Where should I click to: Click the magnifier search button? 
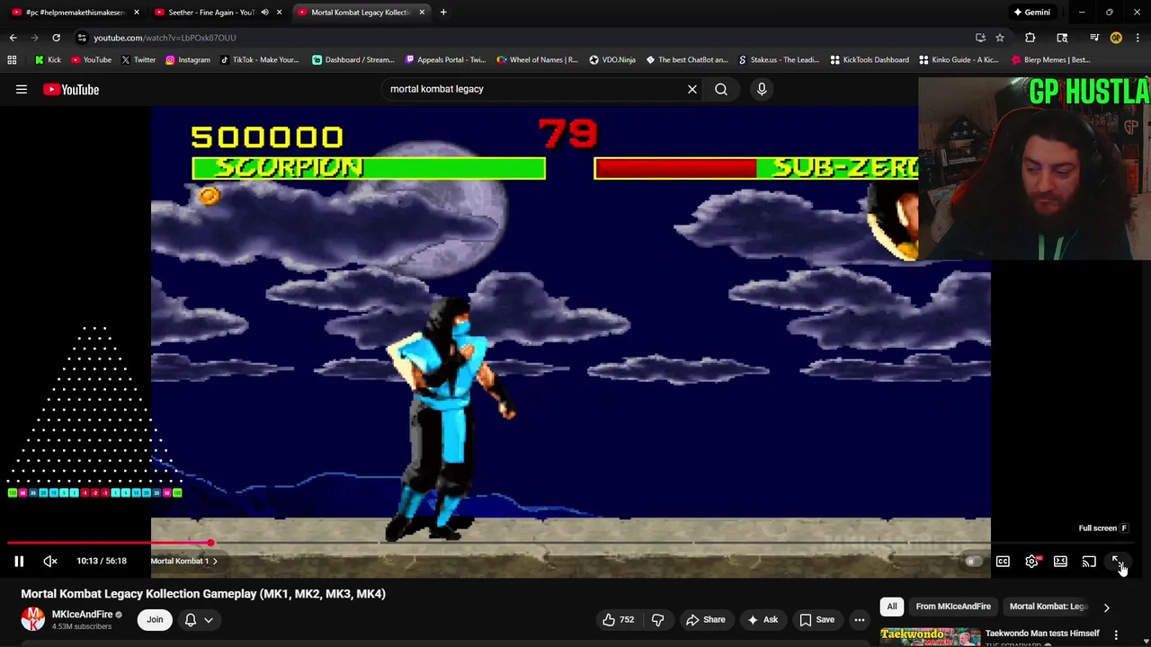tap(721, 89)
